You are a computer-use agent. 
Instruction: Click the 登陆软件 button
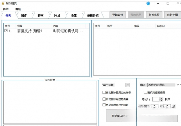(x=117, y=15)
